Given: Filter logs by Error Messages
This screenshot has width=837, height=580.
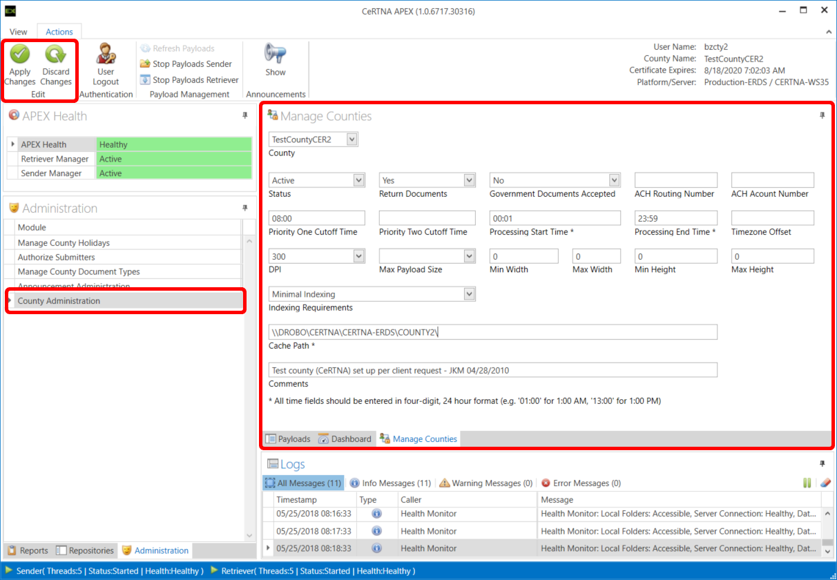Looking at the screenshot, I should pyautogui.click(x=581, y=483).
